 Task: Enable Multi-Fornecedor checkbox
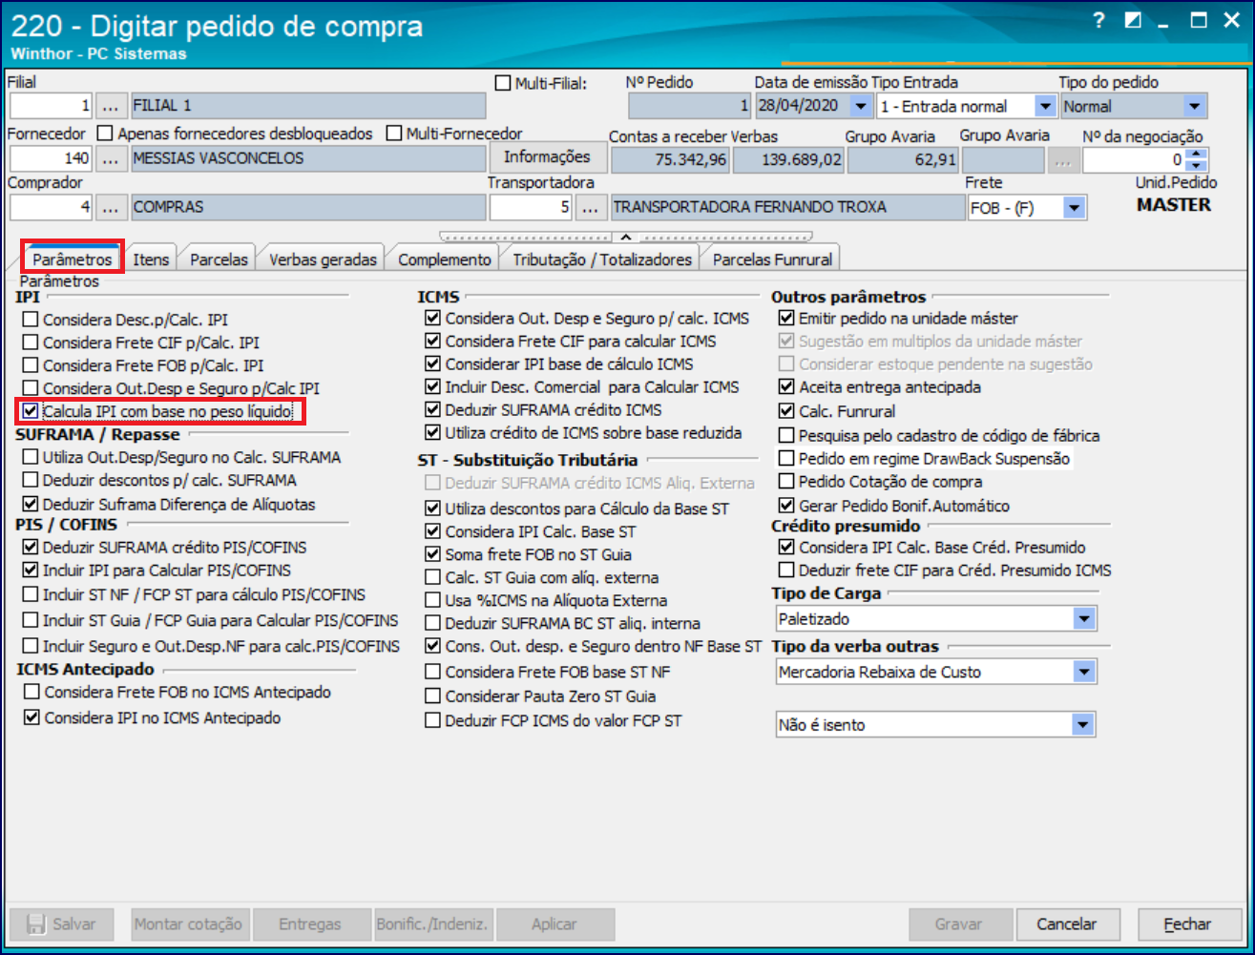(x=394, y=134)
